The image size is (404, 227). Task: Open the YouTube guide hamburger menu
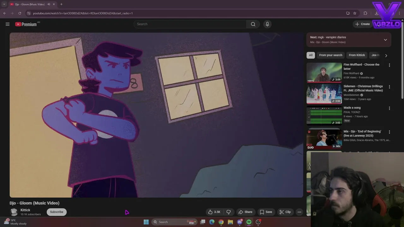point(8,24)
